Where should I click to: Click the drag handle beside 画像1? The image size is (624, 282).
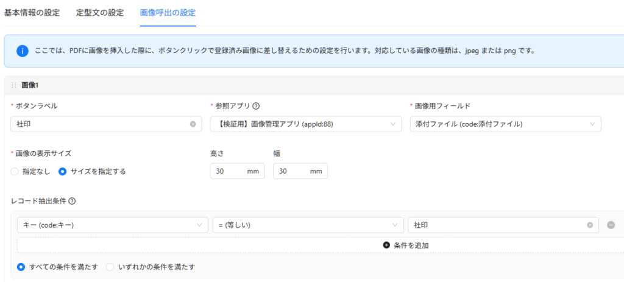pyautogui.click(x=13, y=85)
